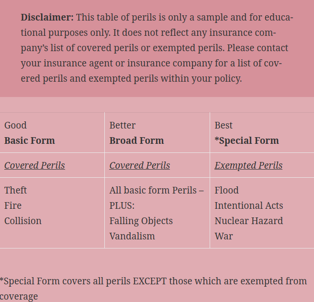This screenshot has height=302, width=314.
Task: Click the "Intentional Acts" exempted peril
Action: (x=249, y=205)
